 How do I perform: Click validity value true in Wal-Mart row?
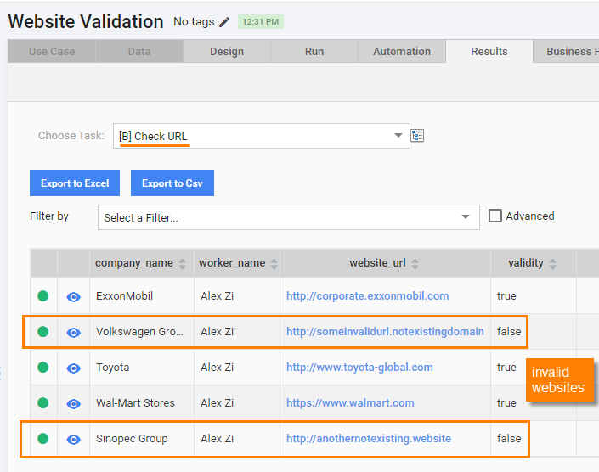tap(506, 402)
